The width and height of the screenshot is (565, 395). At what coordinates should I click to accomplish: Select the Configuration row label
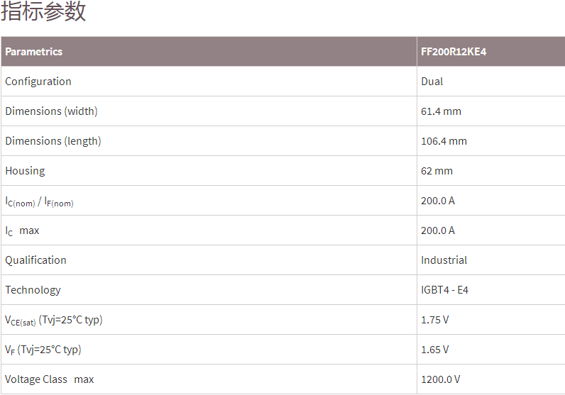click(x=38, y=82)
